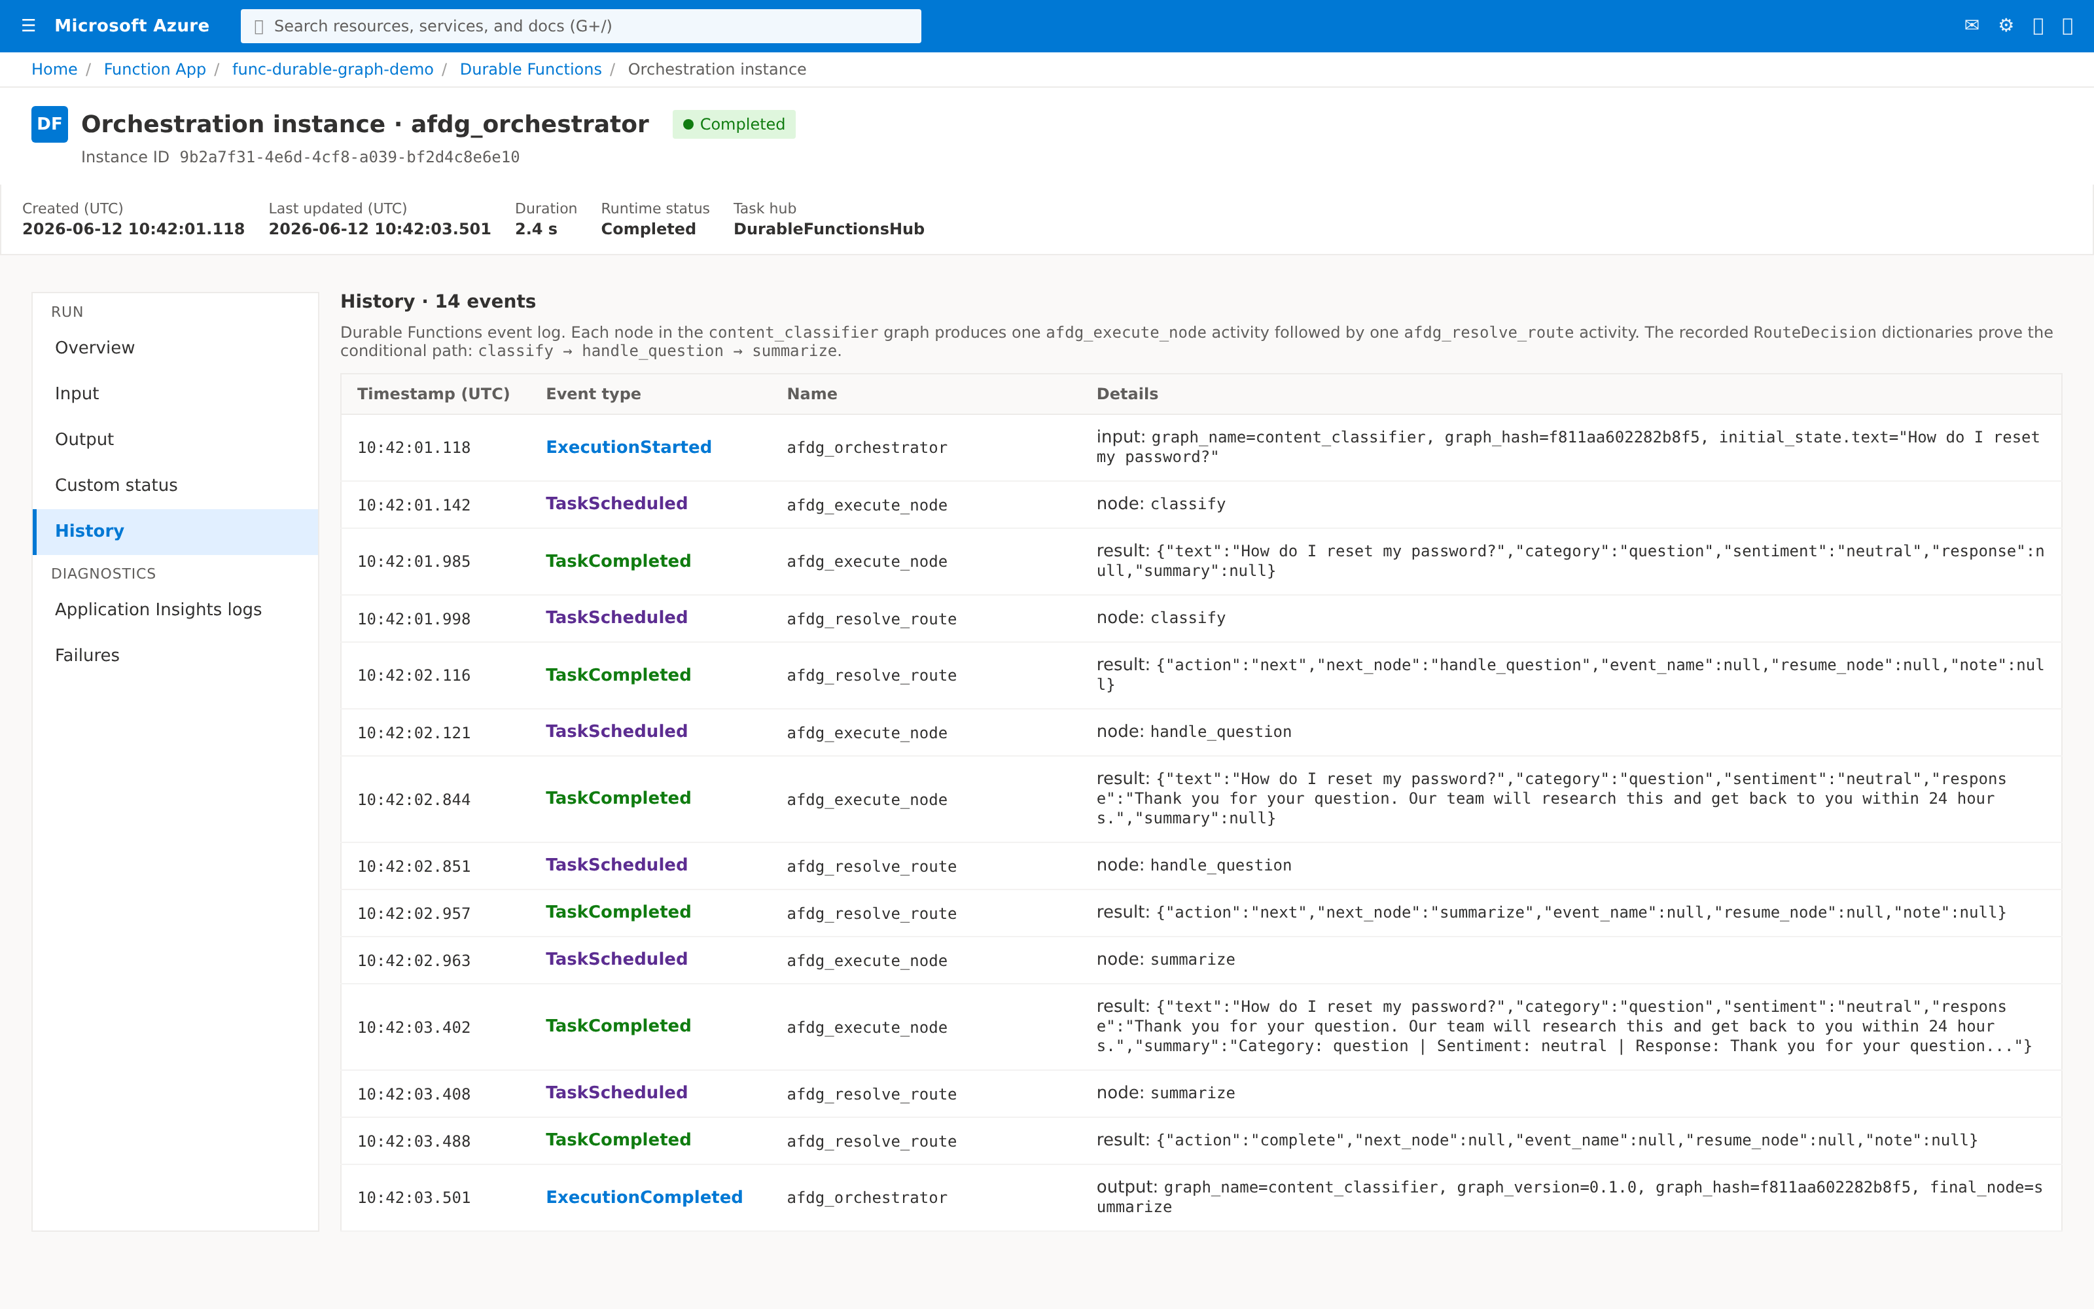Open Failures in the Diagnostics section
The height and width of the screenshot is (1309, 2094).
[x=175, y=655]
